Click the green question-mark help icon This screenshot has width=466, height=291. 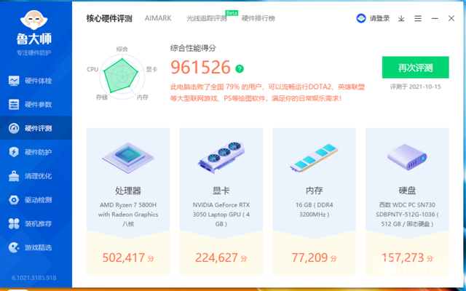(x=240, y=69)
